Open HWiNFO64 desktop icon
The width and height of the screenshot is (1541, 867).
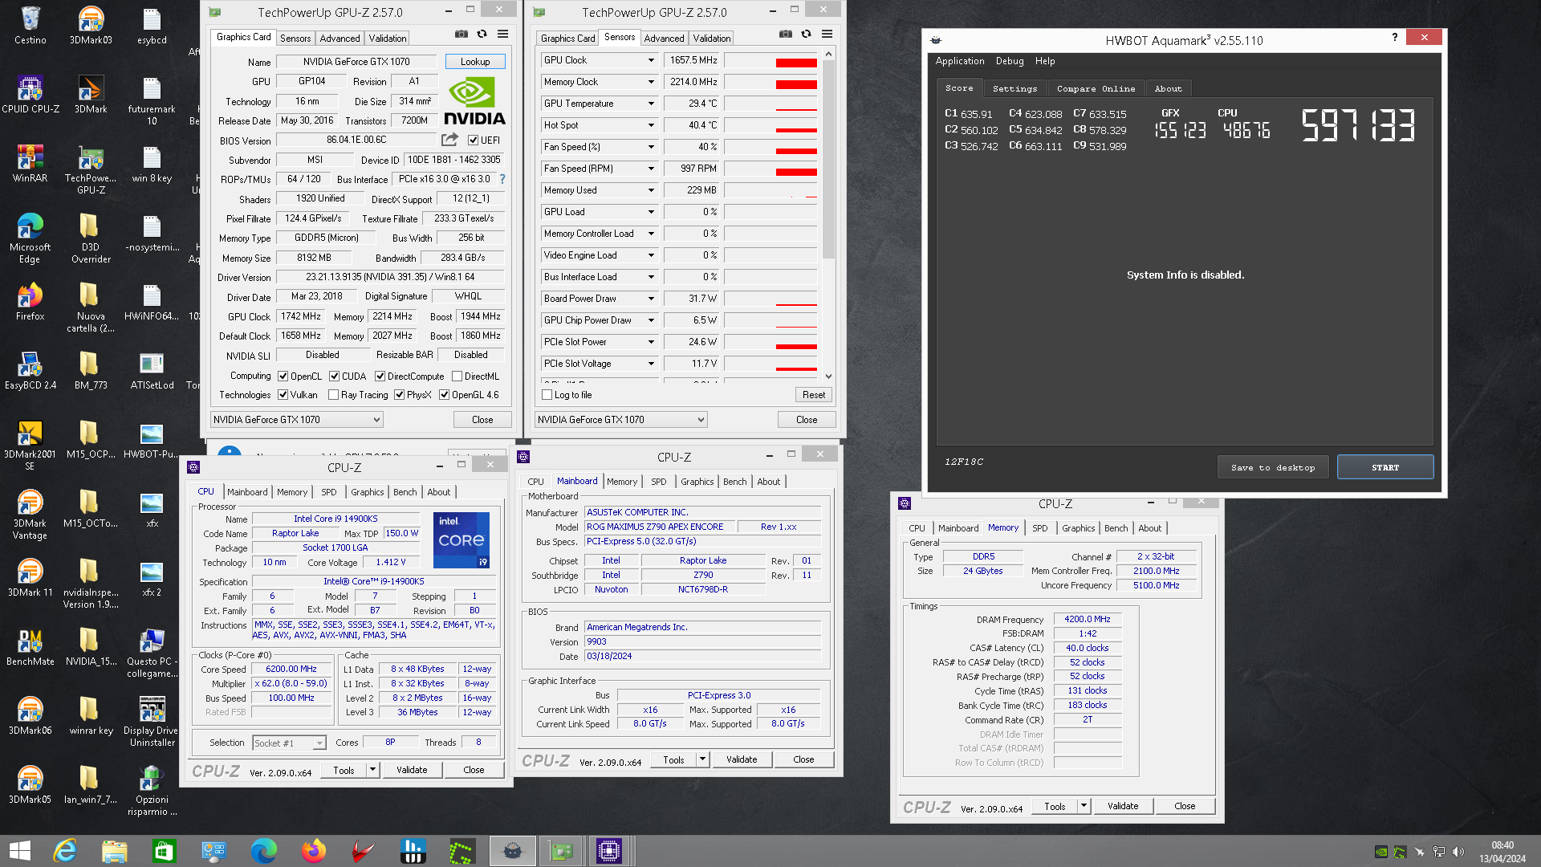click(152, 301)
